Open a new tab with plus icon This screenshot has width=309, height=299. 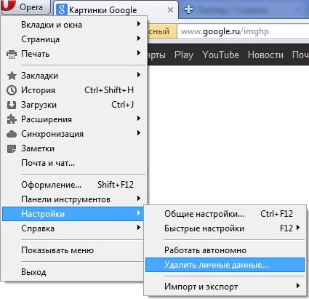pos(188,9)
